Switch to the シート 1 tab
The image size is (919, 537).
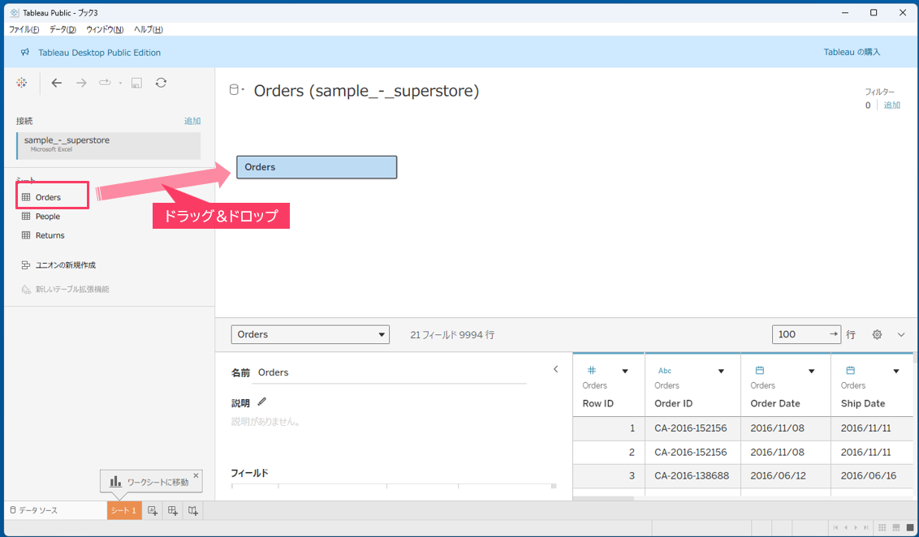click(123, 510)
